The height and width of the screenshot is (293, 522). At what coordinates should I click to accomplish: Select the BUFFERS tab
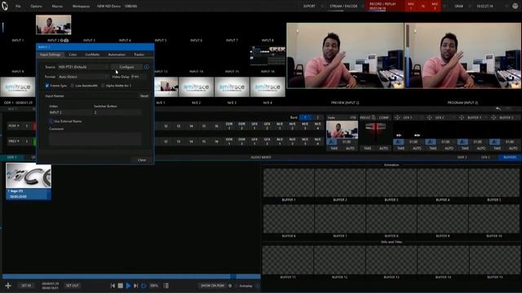pos(509,157)
